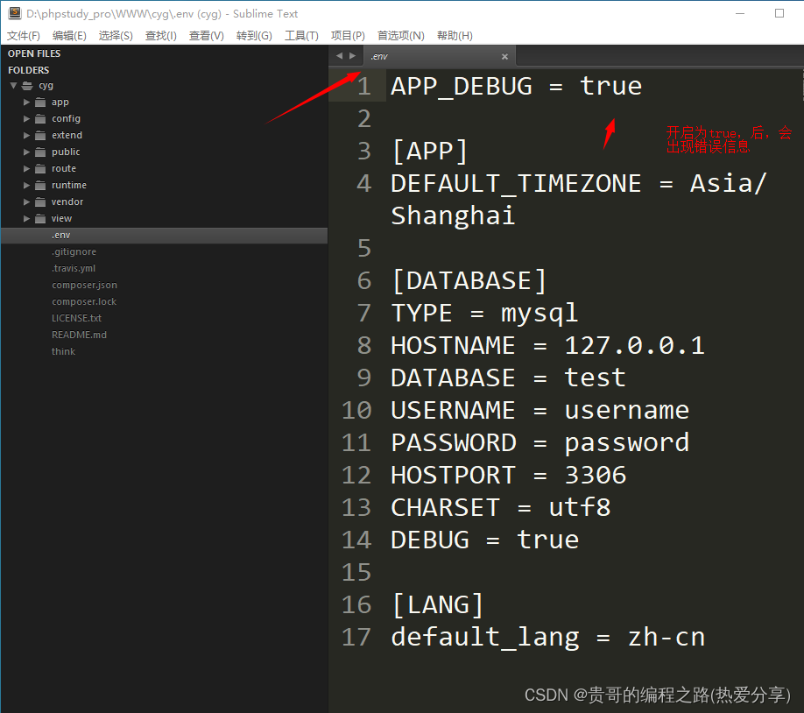
Task: Go to next tab with right arrow
Action: [352, 55]
